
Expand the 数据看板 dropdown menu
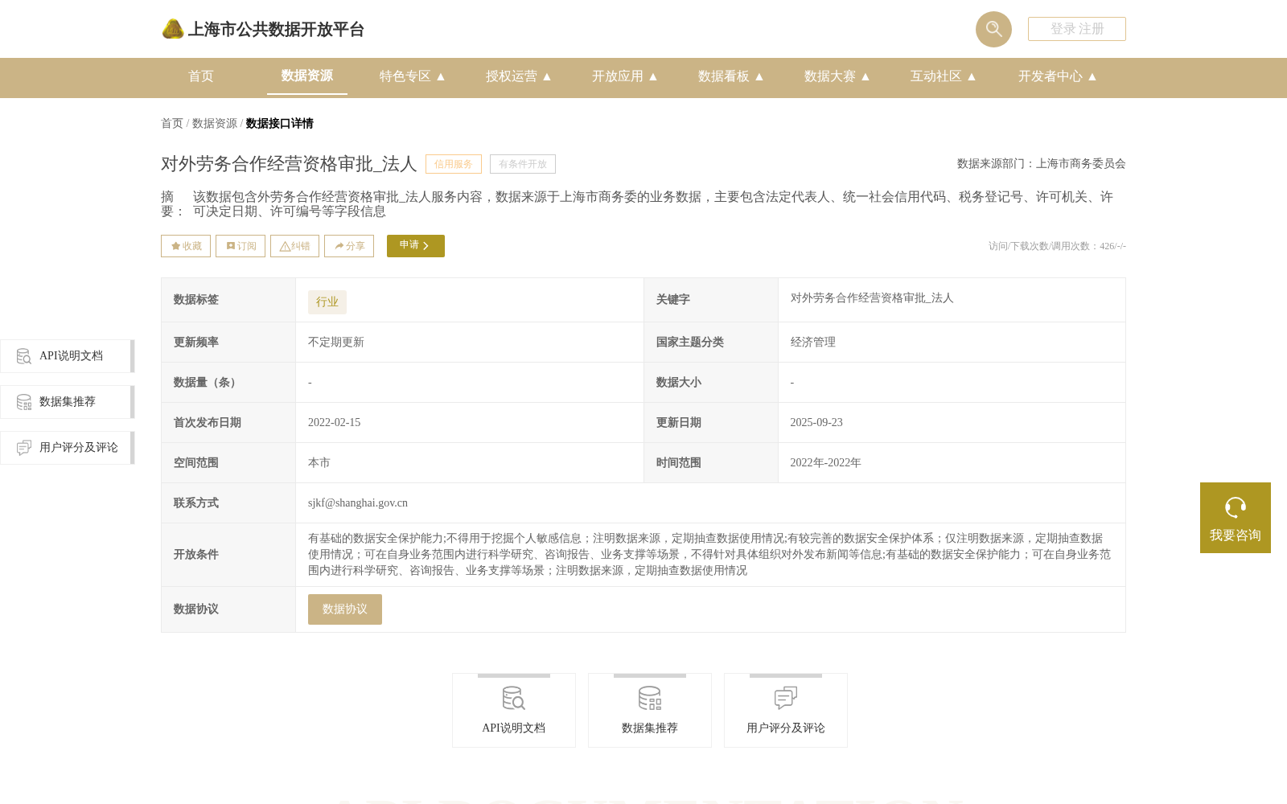pyautogui.click(x=731, y=76)
